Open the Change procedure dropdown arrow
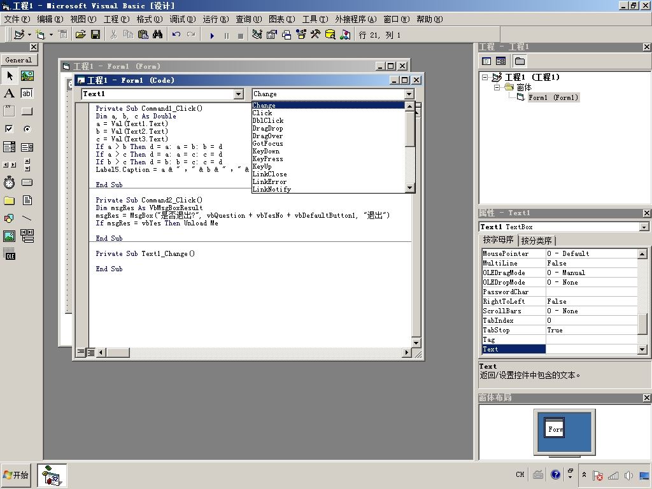The image size is (652, 489). [409, 94]
